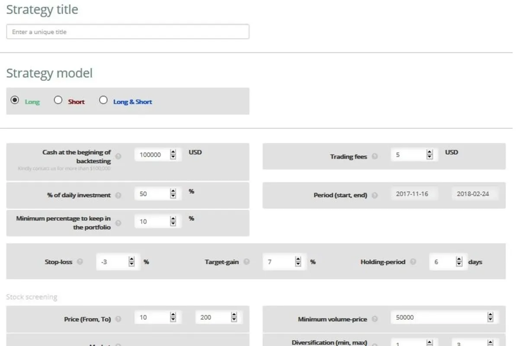Select the Long strategy radio button
The width and height of the screenshot is (519, 346).
coord(15,100)
